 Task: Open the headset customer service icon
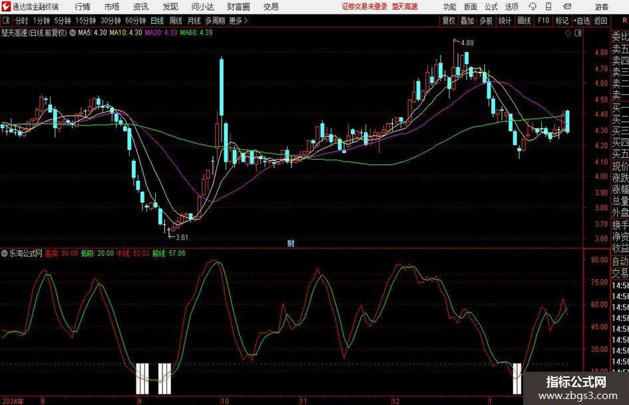532,7
